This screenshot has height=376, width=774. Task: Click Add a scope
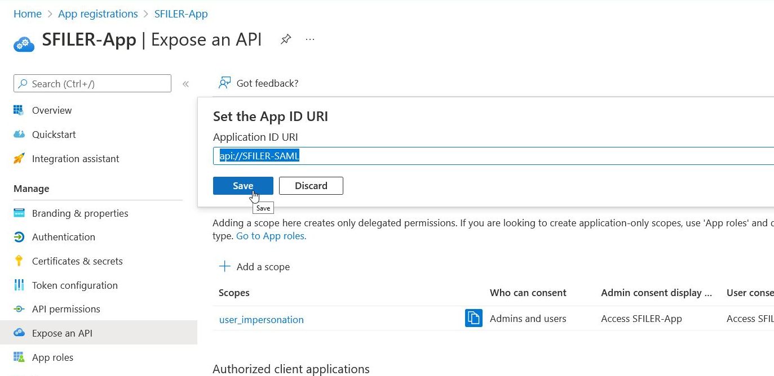coord(263,267)
